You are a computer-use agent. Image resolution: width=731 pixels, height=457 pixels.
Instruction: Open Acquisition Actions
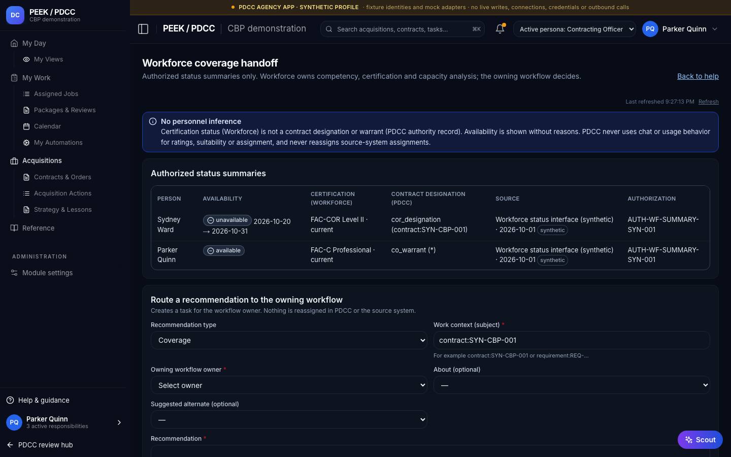[62, 193]
